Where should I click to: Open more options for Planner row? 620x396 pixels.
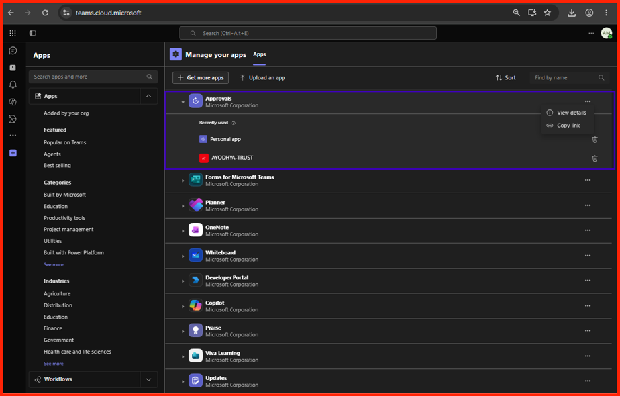tap(588, 205)
